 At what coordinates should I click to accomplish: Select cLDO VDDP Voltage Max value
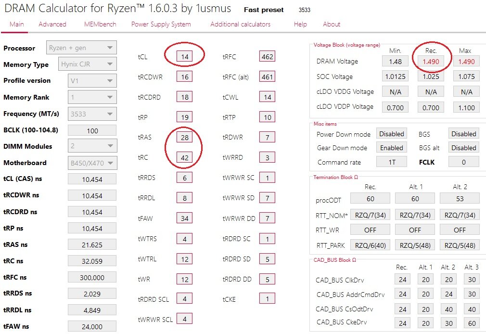466,107
